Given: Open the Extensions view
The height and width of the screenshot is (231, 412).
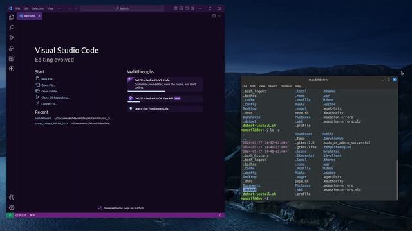Looking at the screenshot, I should click(12, 58).
